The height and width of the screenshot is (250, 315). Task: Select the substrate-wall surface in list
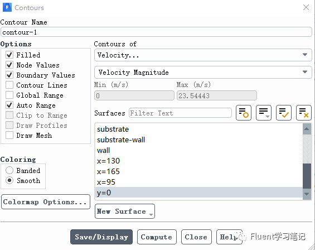point(199,140)
